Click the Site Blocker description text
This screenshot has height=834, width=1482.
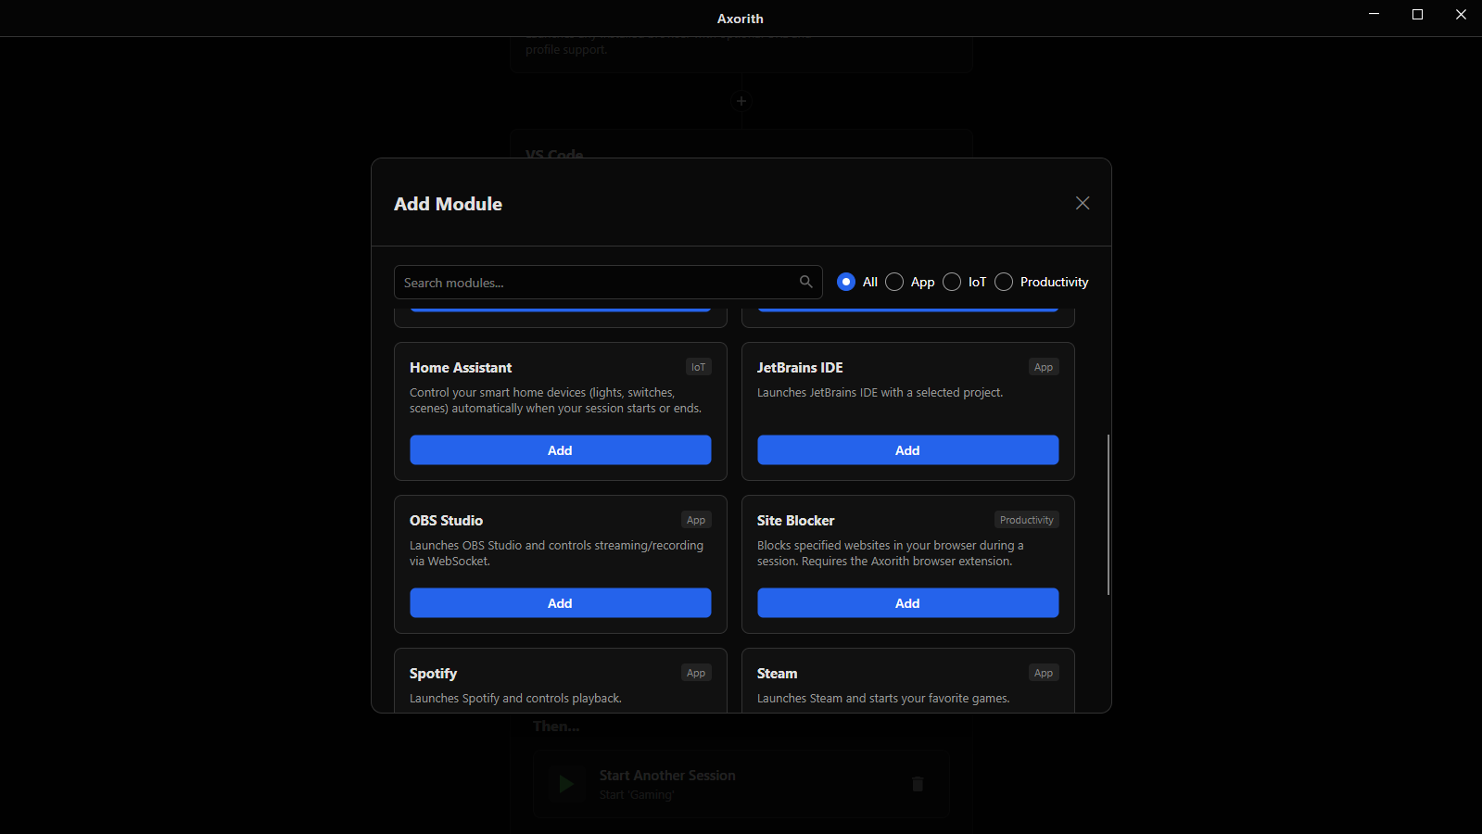click(x=890, y=553)
